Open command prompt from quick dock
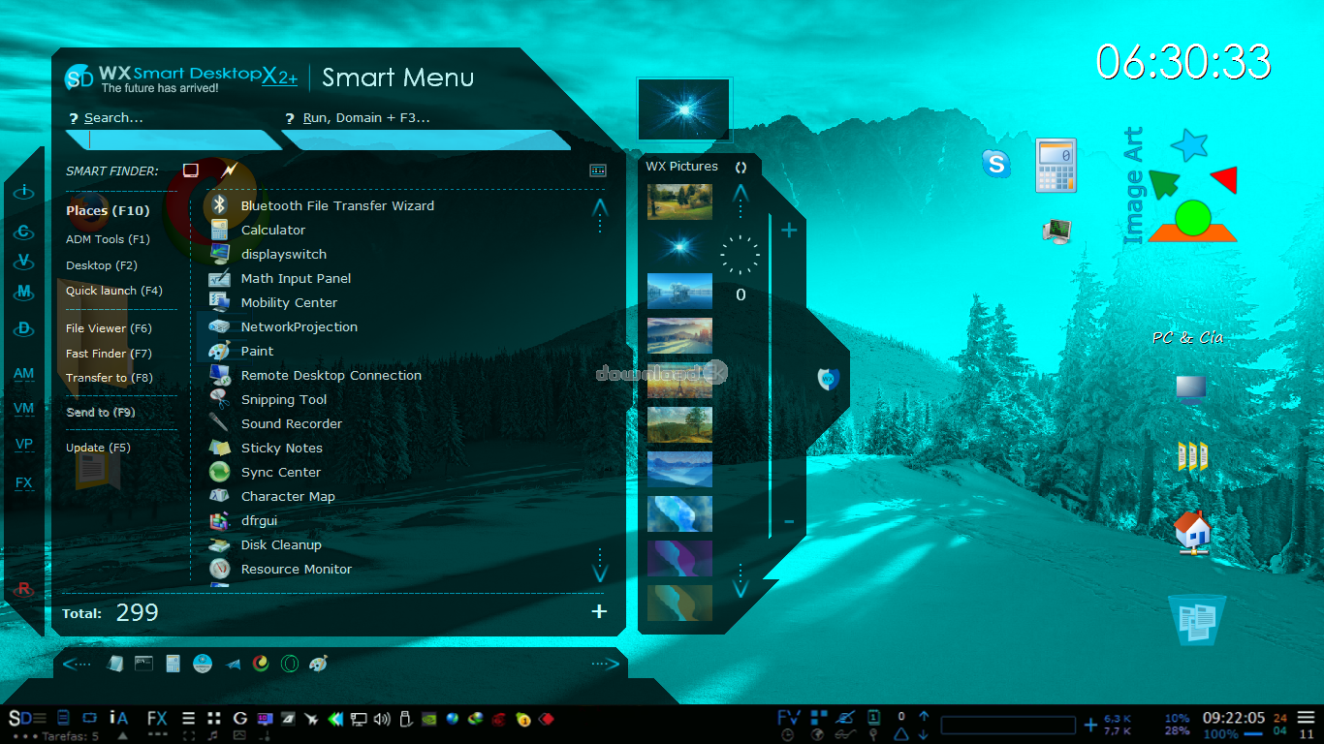This screenshot has height=744, width=1324. tap(143, 664)
